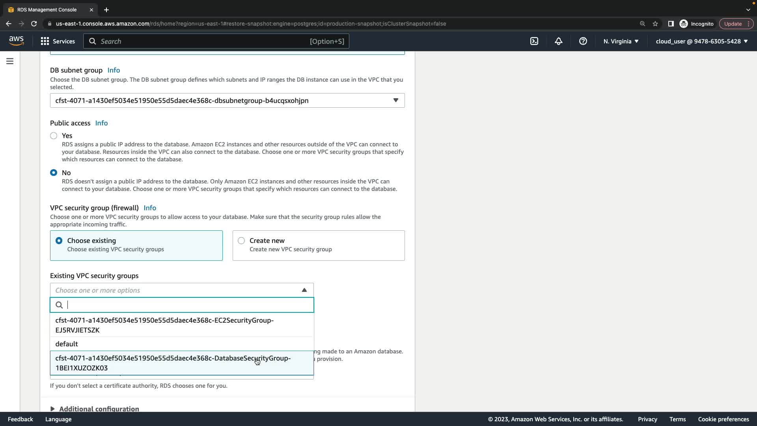Screen dimensions: 757x426
Task: Click the Feedback link in footer
Action: (21, 419)
